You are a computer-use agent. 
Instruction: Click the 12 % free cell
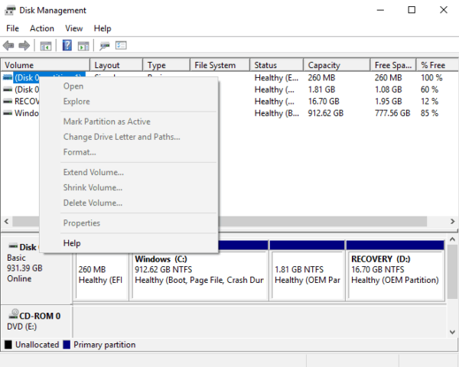[429, 102]
